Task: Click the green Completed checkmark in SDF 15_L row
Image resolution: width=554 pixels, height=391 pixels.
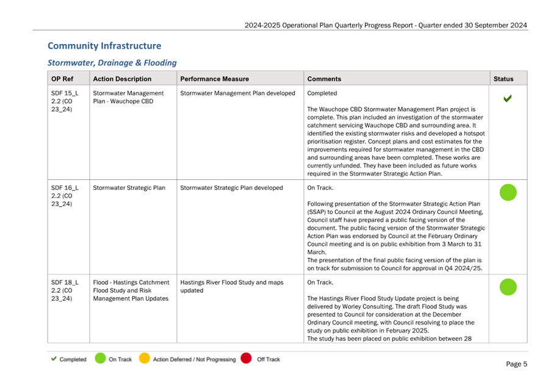Action: (508, 99)
